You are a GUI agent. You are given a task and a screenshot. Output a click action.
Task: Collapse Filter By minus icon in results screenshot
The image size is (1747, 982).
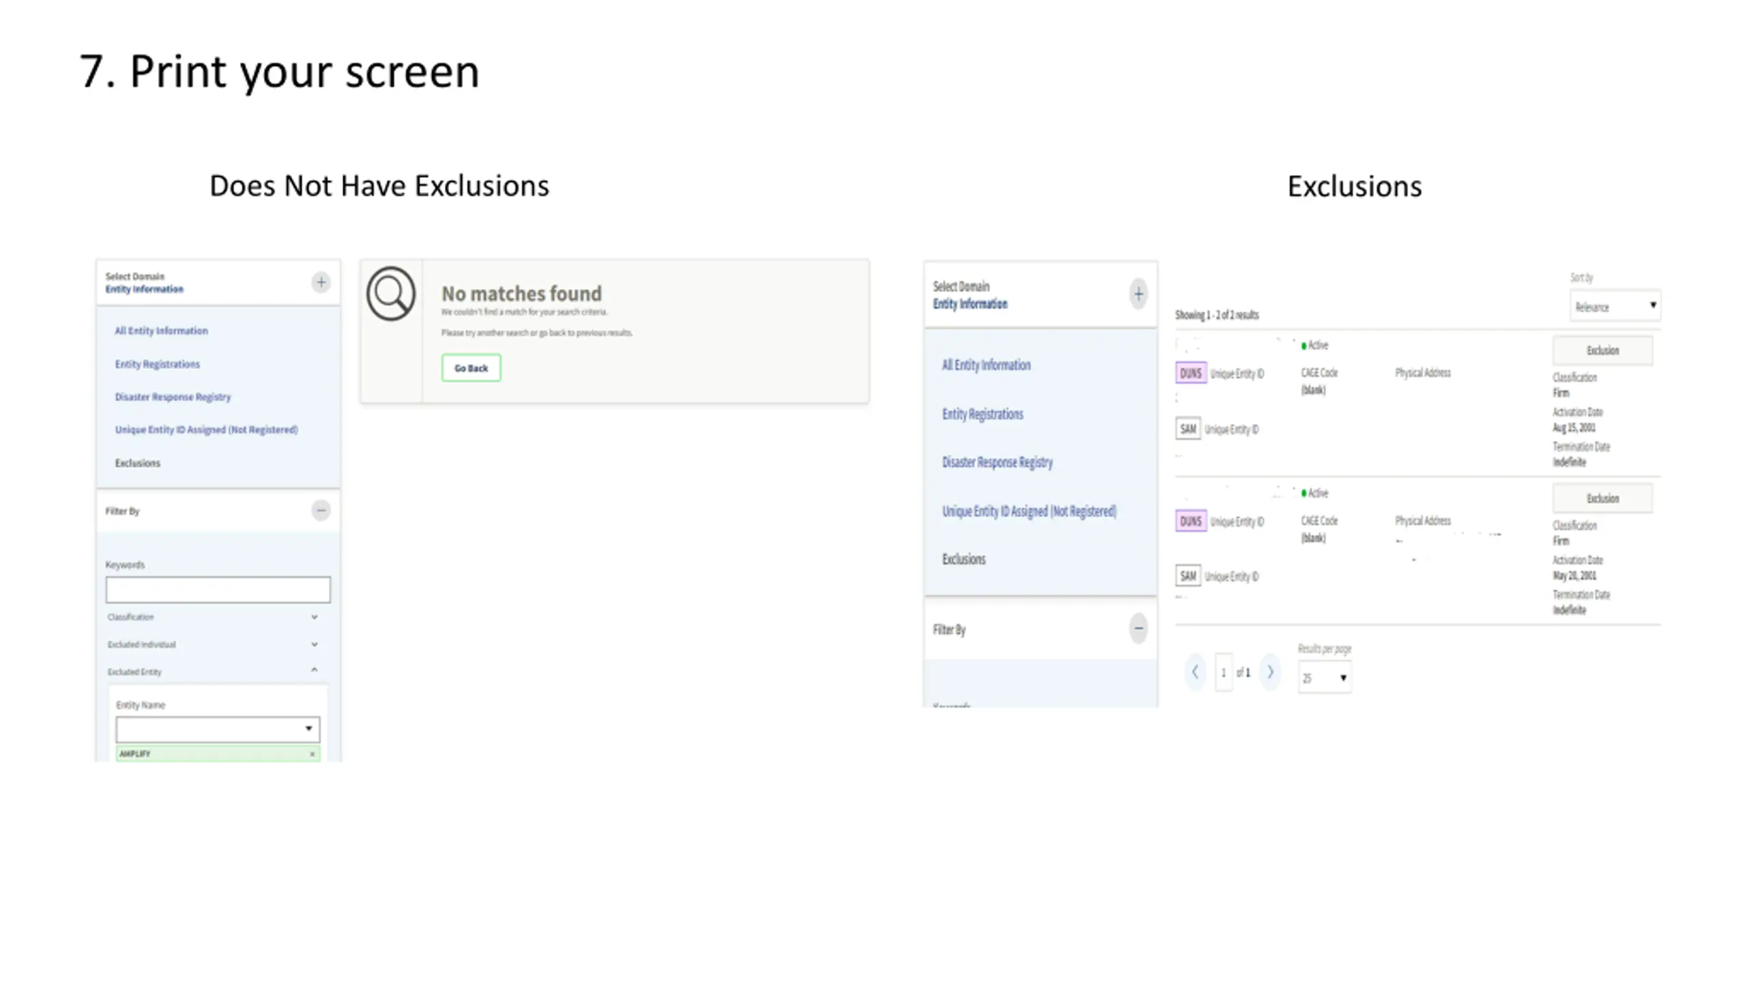pyautogui.click(x=1138, y=628)
